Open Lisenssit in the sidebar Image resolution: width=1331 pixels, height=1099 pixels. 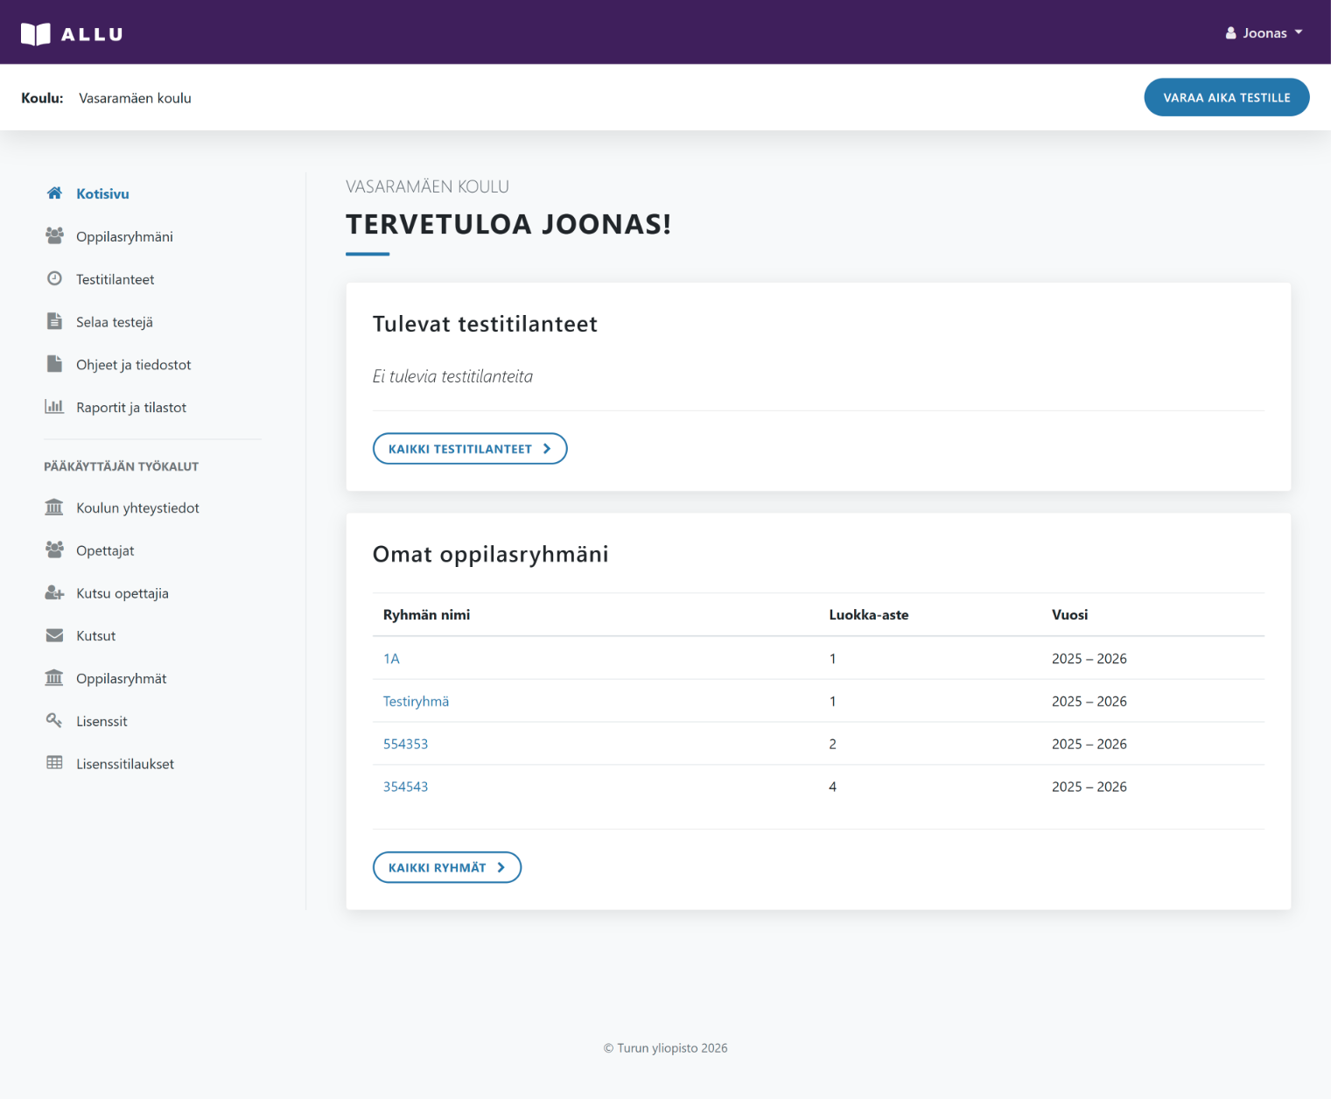click(x=102, y=722)
